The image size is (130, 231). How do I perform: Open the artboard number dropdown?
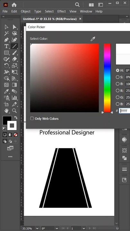pyautogui.click(x=84, y=228)
